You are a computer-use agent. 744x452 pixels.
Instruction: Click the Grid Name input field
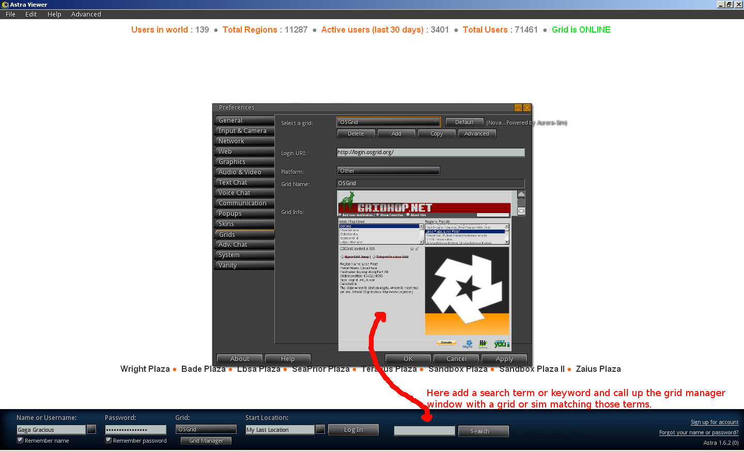click(x=430, y=184)
